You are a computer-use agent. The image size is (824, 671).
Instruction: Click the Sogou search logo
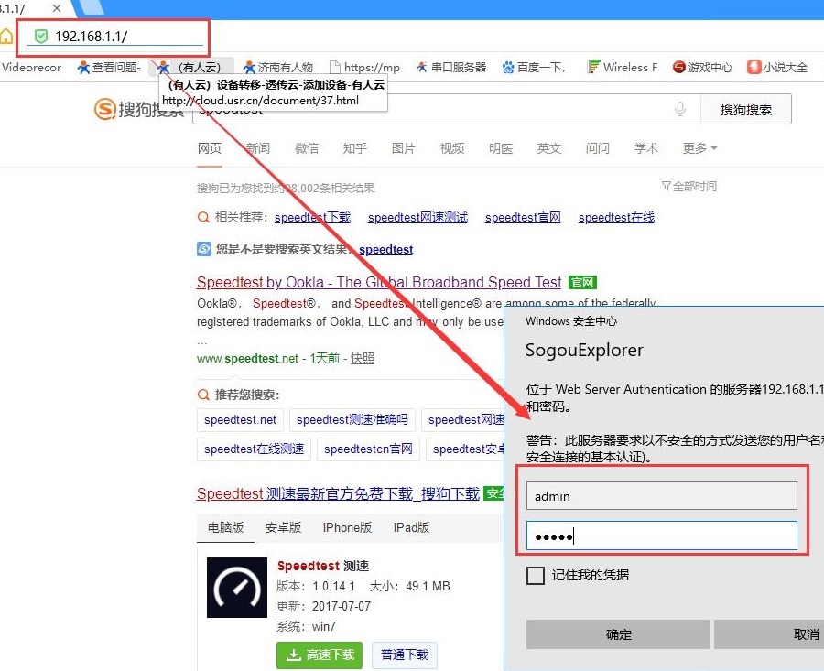(139, 109)
